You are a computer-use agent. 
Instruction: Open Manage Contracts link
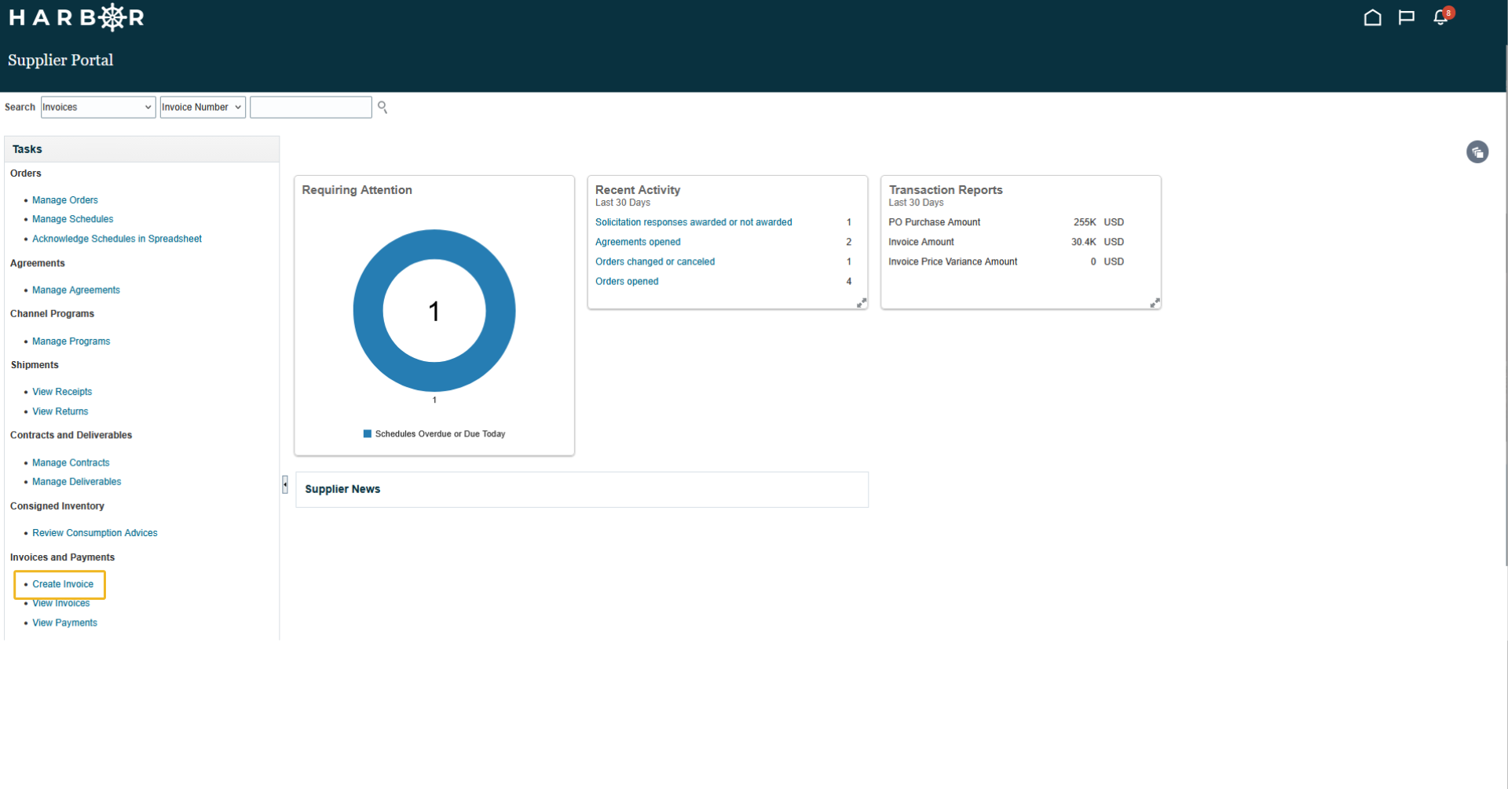[x=71, y=463]
